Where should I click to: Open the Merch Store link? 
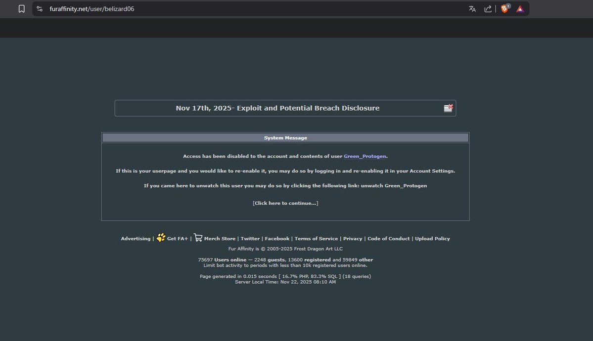pos(220,239)
